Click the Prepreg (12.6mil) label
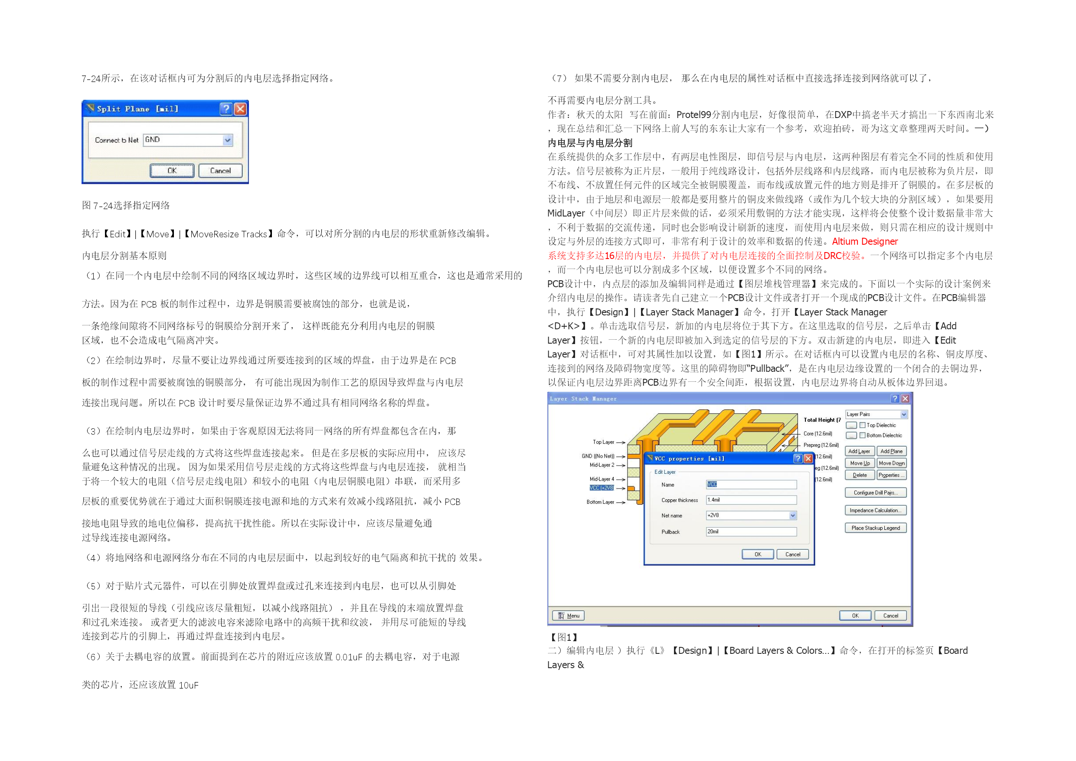The height and width of the screenshot is (761, 1076). 821,446
